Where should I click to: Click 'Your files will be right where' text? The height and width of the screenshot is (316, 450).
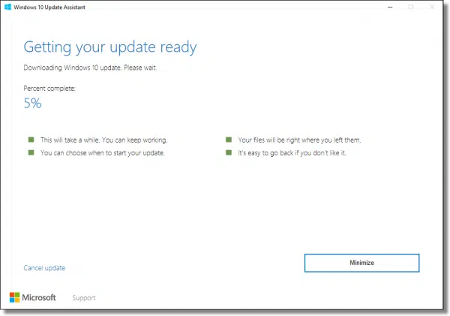coord(299,140)
